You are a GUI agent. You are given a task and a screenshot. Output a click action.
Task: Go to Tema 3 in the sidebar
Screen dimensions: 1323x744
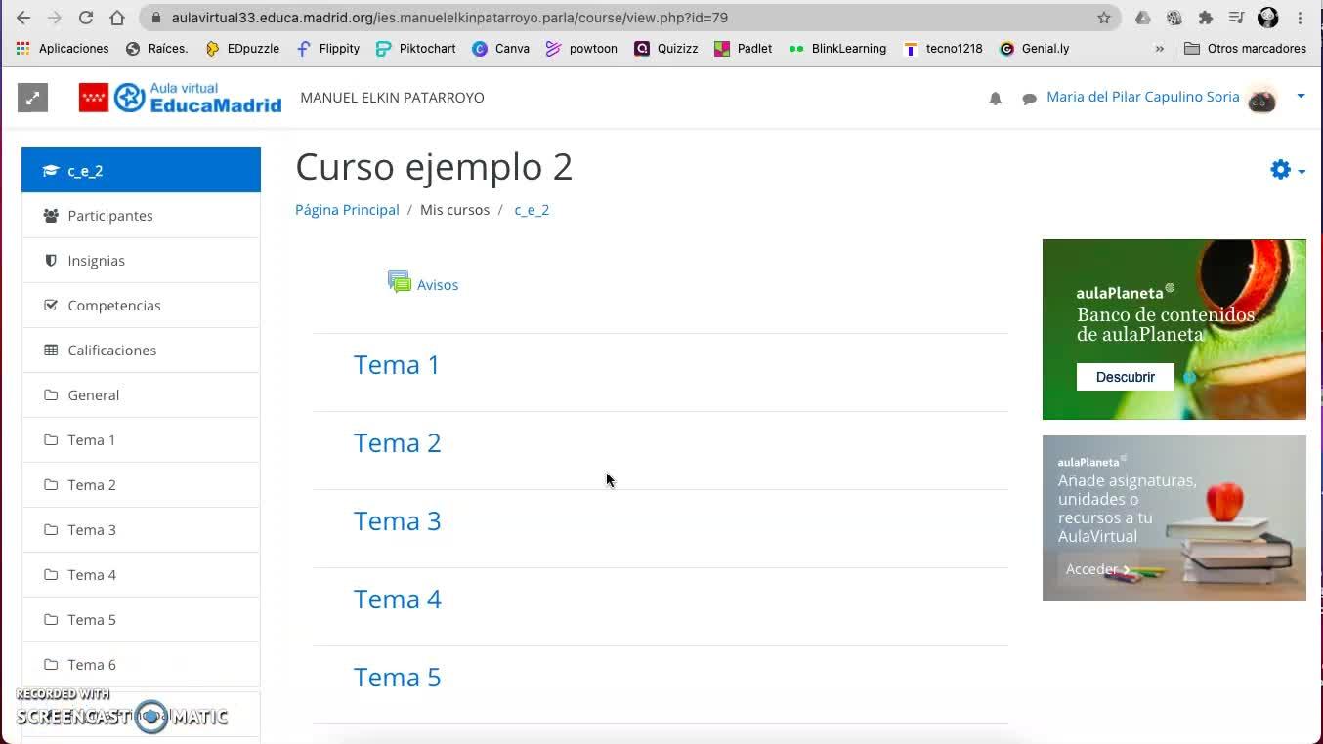click(141, 530)
